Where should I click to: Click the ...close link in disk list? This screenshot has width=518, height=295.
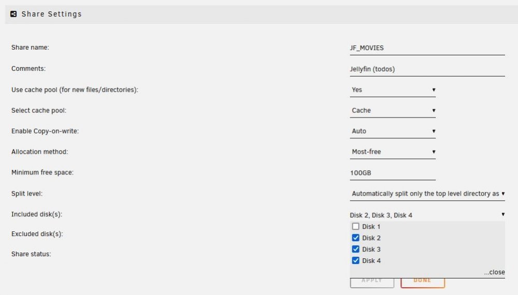point(494,272)
